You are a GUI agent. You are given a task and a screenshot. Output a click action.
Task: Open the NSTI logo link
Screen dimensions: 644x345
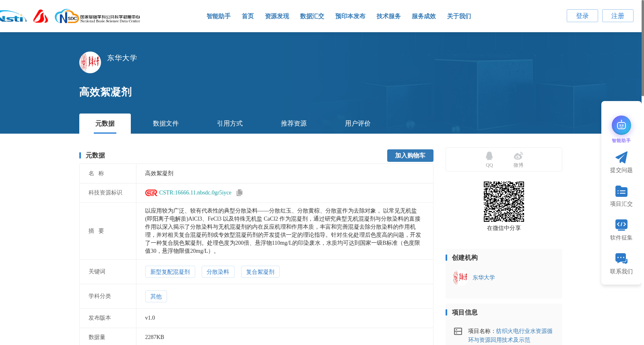(x=13, y=17)
